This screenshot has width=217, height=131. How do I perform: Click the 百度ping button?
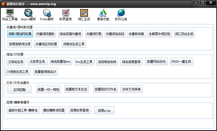(104, 110)
